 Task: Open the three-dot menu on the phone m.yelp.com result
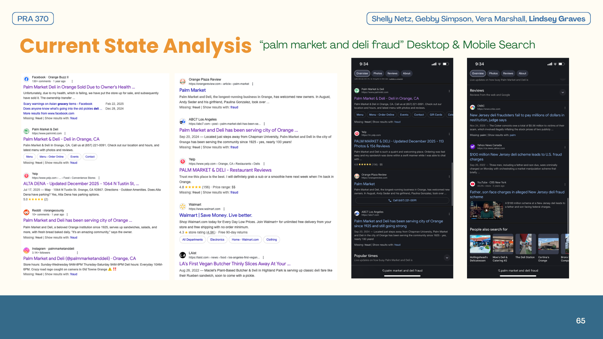(x=449, y=134)
